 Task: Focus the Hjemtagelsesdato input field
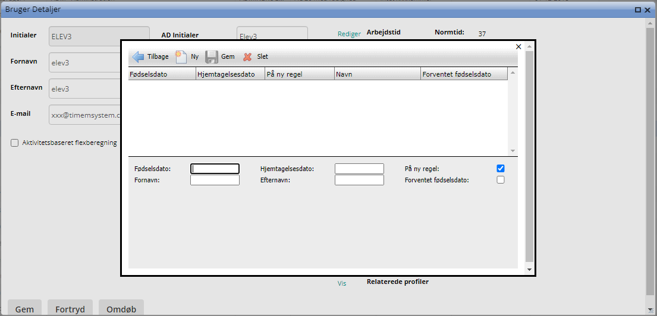[359, 169]
